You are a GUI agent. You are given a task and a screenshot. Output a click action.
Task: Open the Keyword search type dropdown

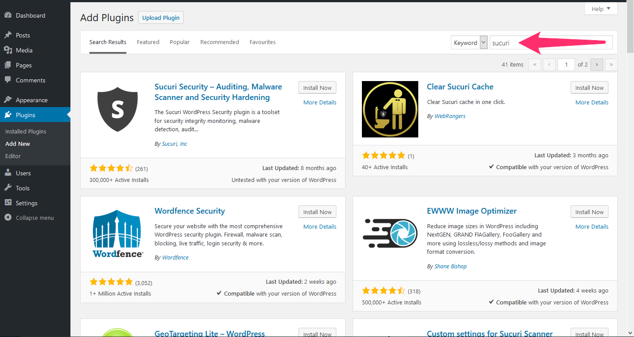point(469,42)
